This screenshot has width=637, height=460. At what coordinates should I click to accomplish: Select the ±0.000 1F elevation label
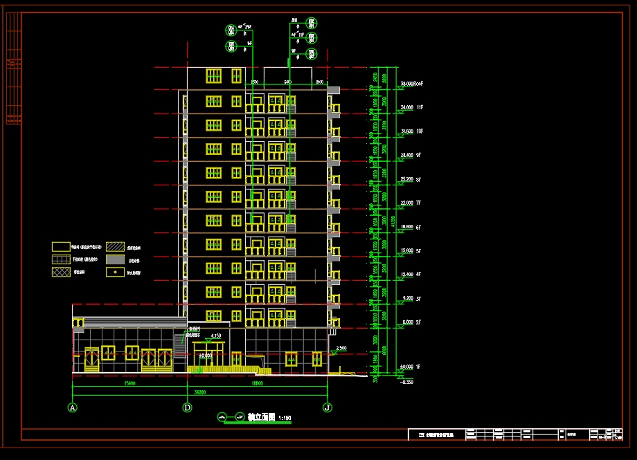click(x=411, y=367)
